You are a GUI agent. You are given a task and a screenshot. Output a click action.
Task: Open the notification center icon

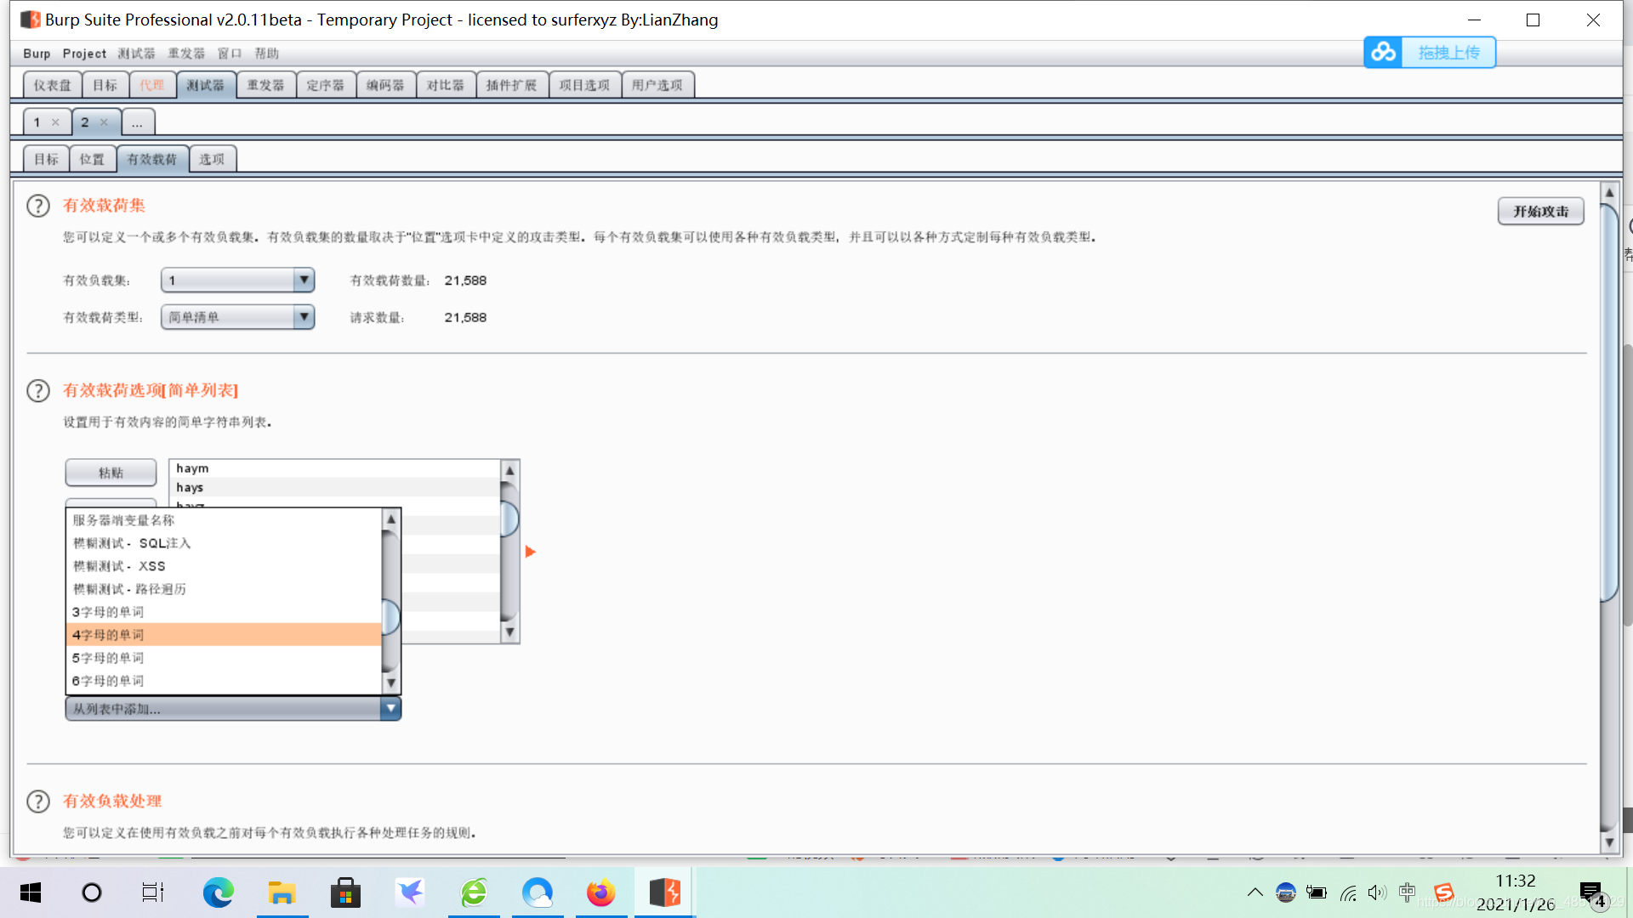1592,894
